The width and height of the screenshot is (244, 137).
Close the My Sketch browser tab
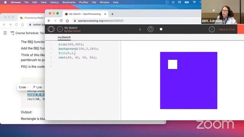point(105,14)
